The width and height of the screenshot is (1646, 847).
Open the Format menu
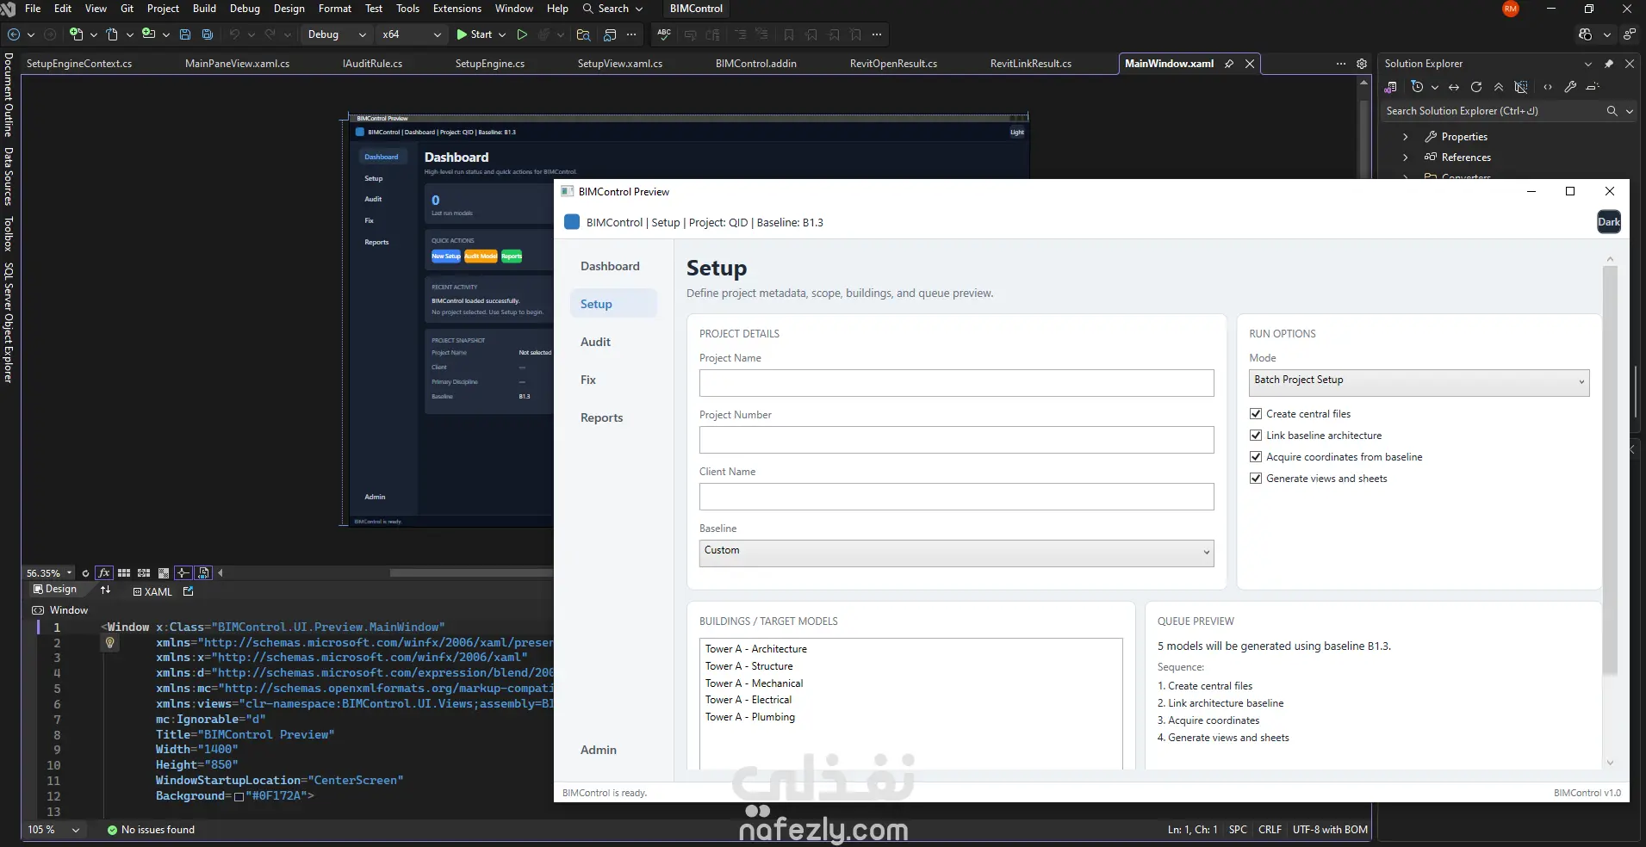tap(335, 9)
